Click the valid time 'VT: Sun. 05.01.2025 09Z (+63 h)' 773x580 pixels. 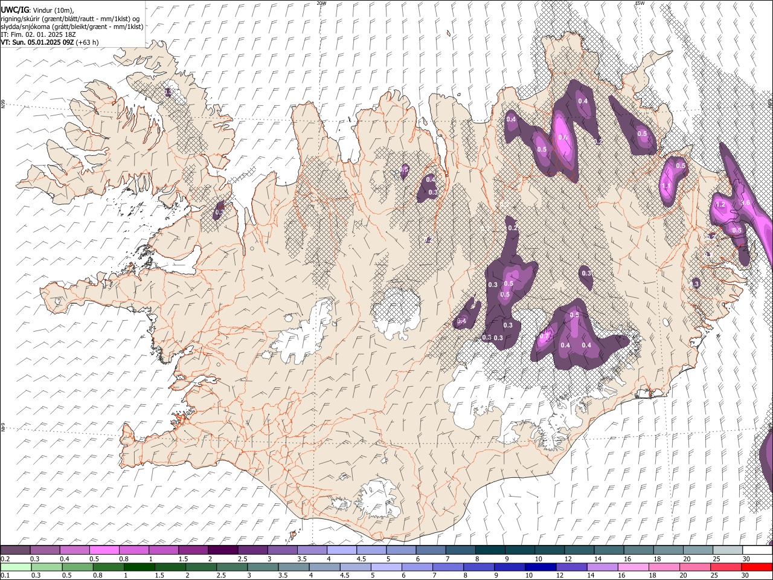(50, 42)
